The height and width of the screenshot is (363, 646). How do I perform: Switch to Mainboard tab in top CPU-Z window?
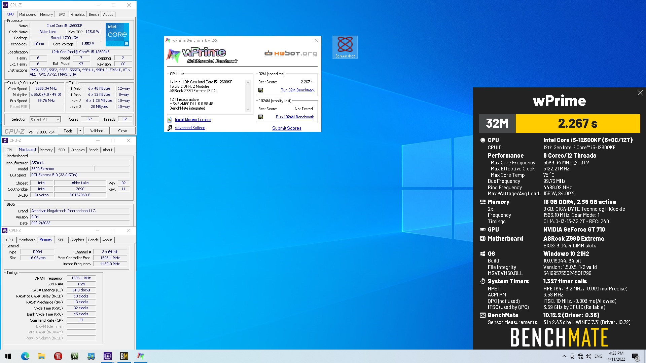[x=28, y=14]
